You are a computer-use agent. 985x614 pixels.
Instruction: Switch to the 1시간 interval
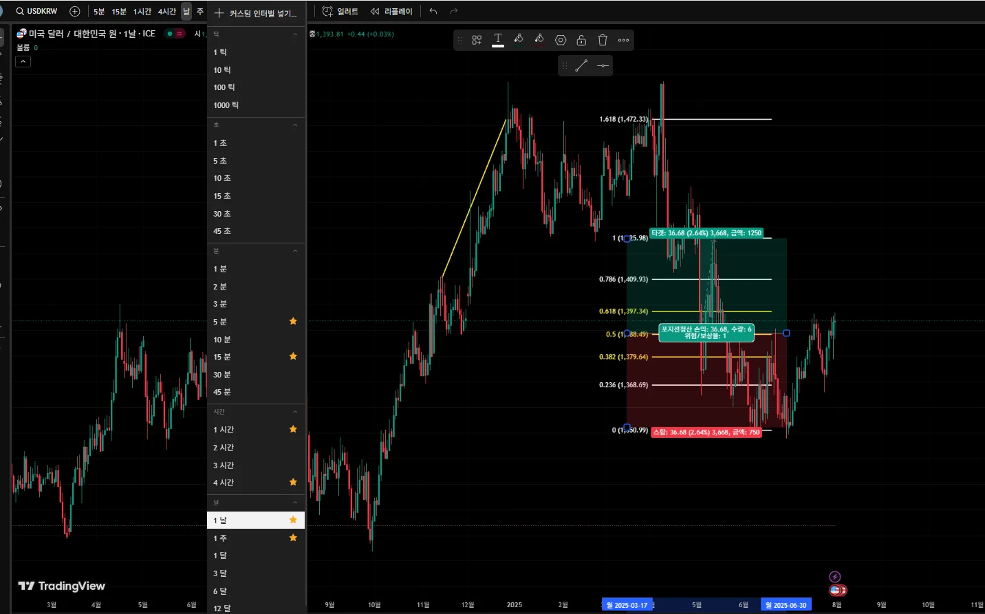tap(142, 12)
